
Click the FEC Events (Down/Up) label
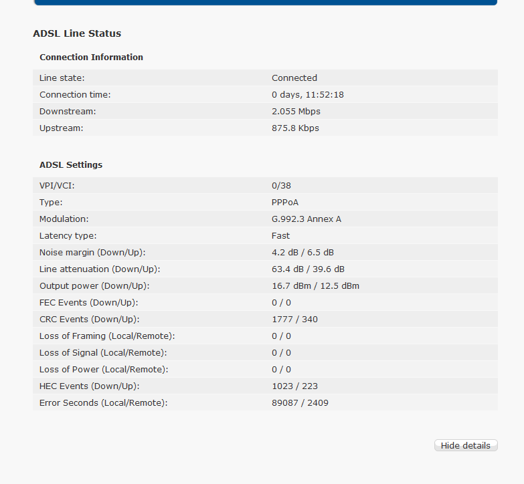click(88, 302)
